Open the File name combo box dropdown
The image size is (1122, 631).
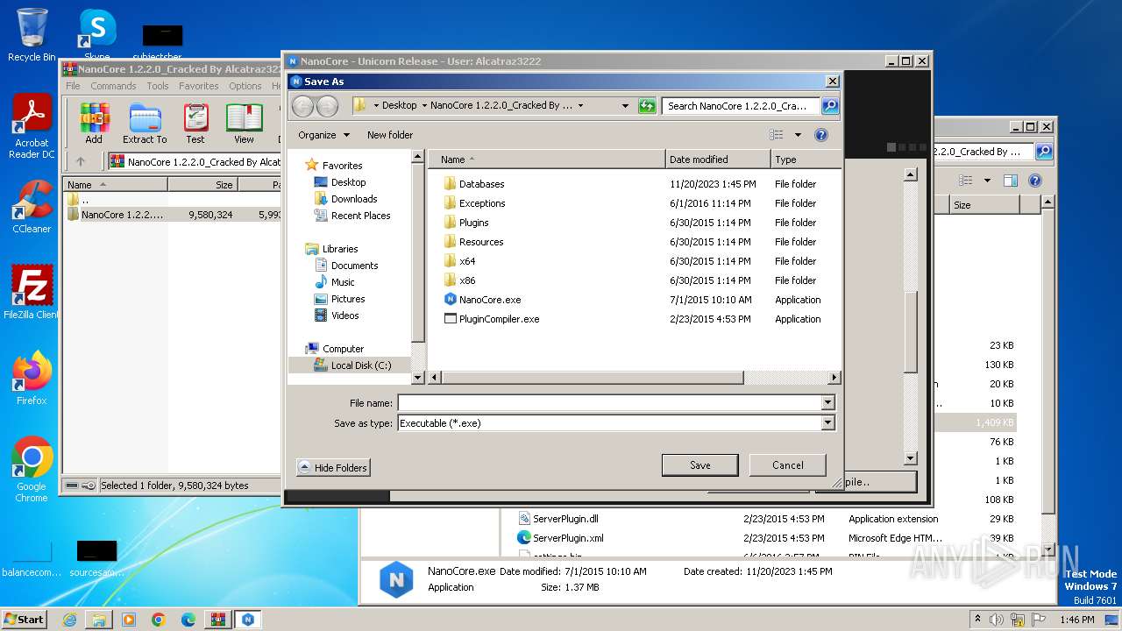[x=827, y=403]
